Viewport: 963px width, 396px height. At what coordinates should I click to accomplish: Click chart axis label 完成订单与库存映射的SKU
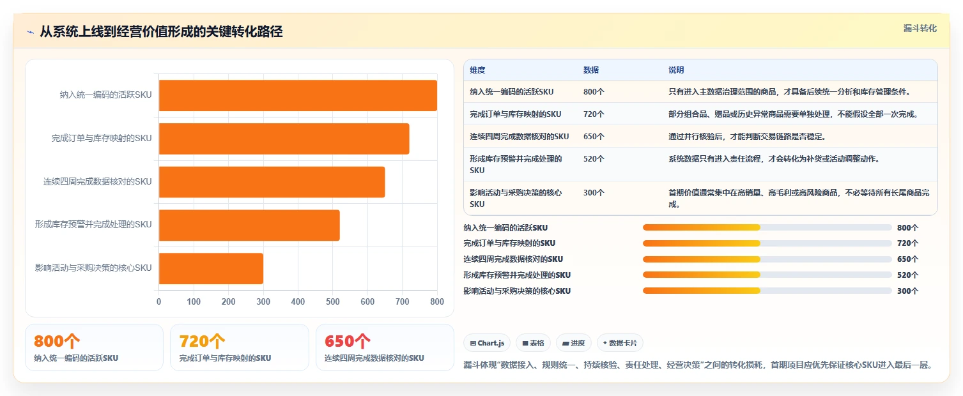102,139
